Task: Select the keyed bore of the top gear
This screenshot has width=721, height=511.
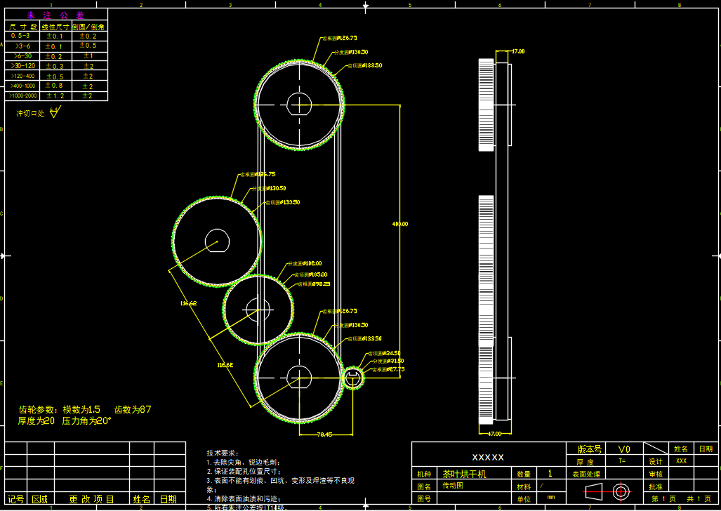Action: (x=299, y=105)
